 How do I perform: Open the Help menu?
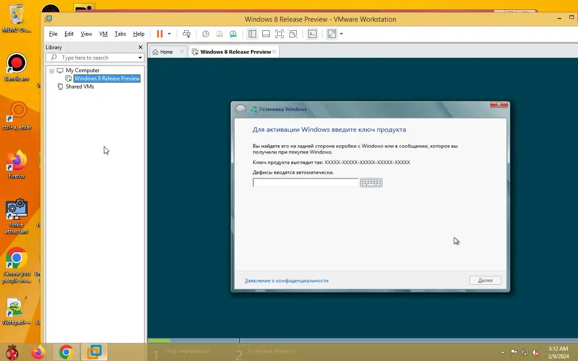[139, 34]
